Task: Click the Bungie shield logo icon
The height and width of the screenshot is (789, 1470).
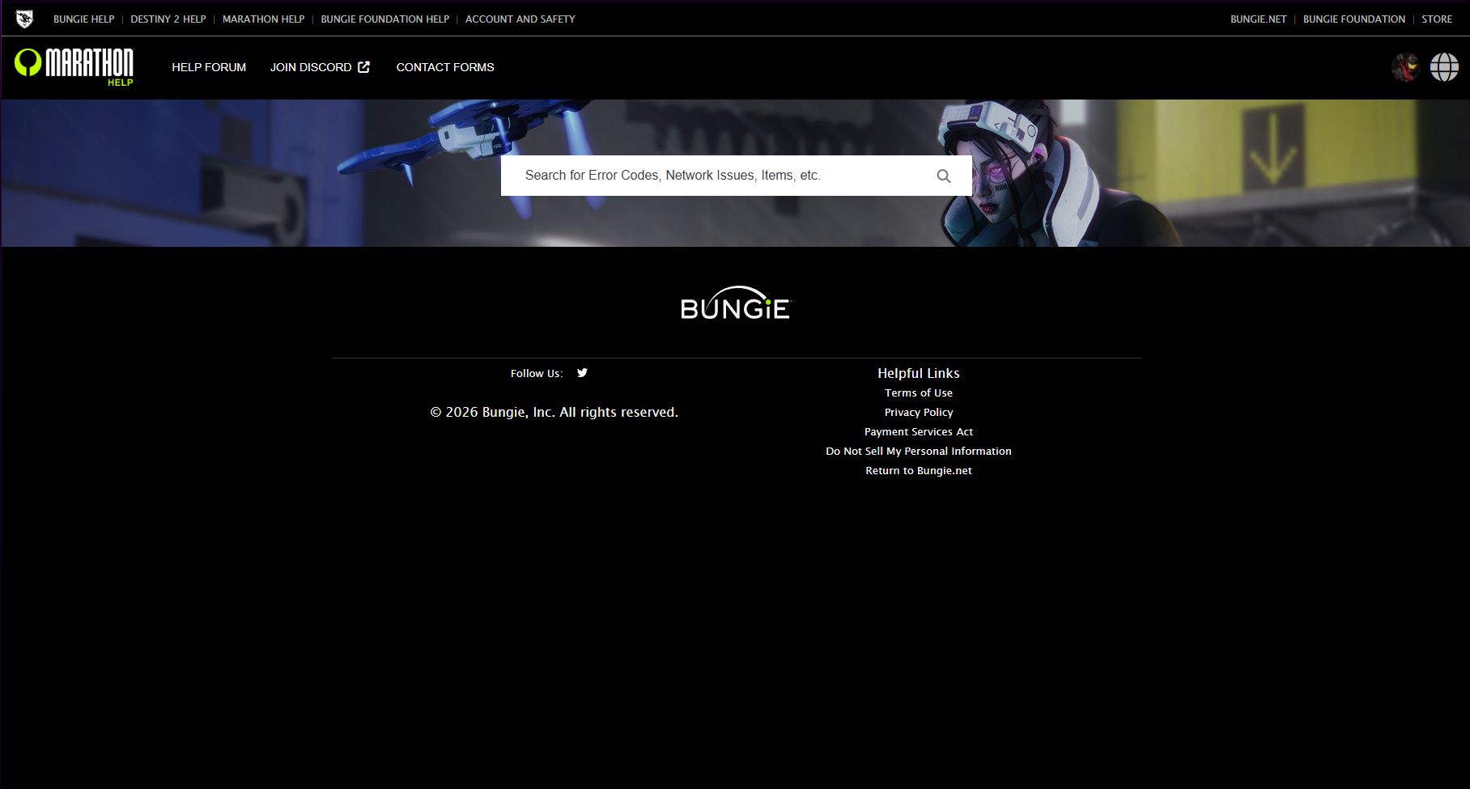Action: [24, 19]
